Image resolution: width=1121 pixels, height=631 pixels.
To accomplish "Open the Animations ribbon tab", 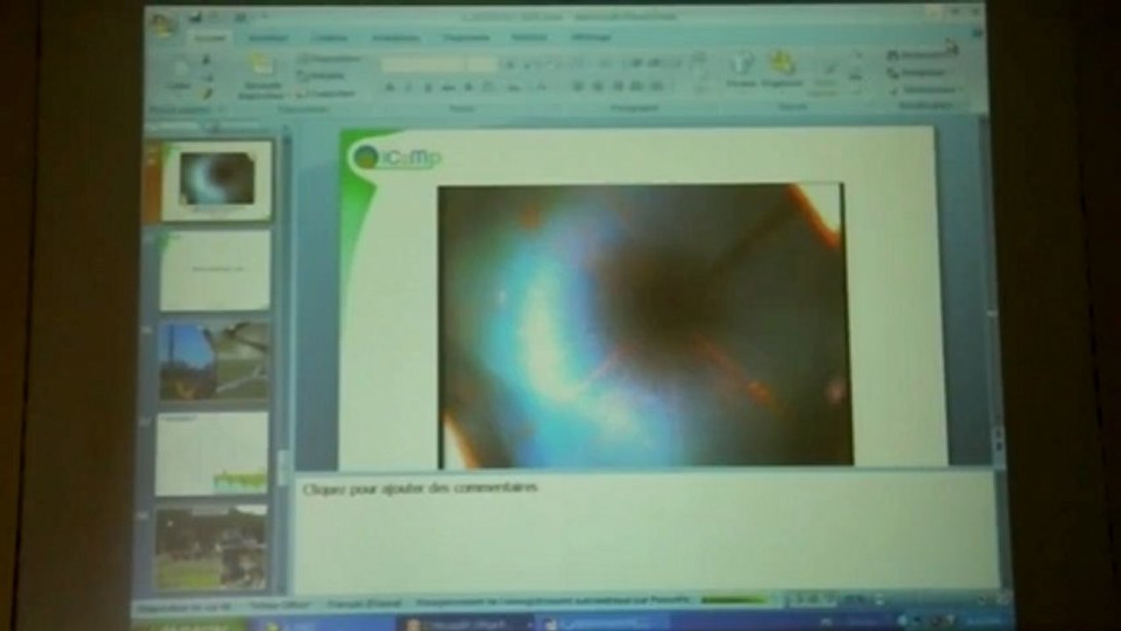I will tap(395, 38).
